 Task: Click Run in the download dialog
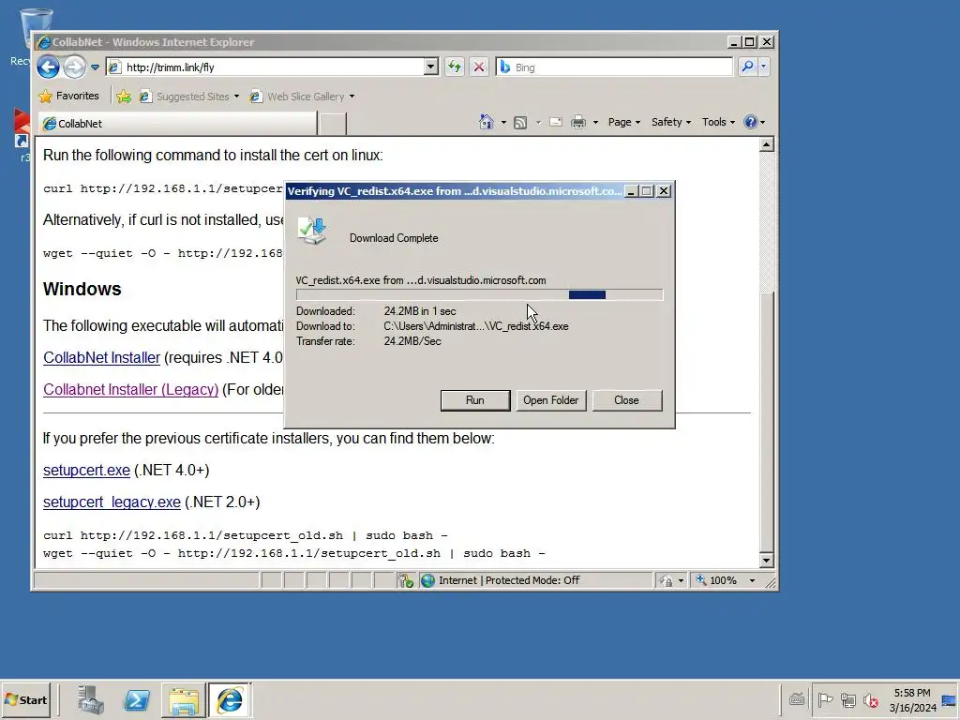[475, 400]
